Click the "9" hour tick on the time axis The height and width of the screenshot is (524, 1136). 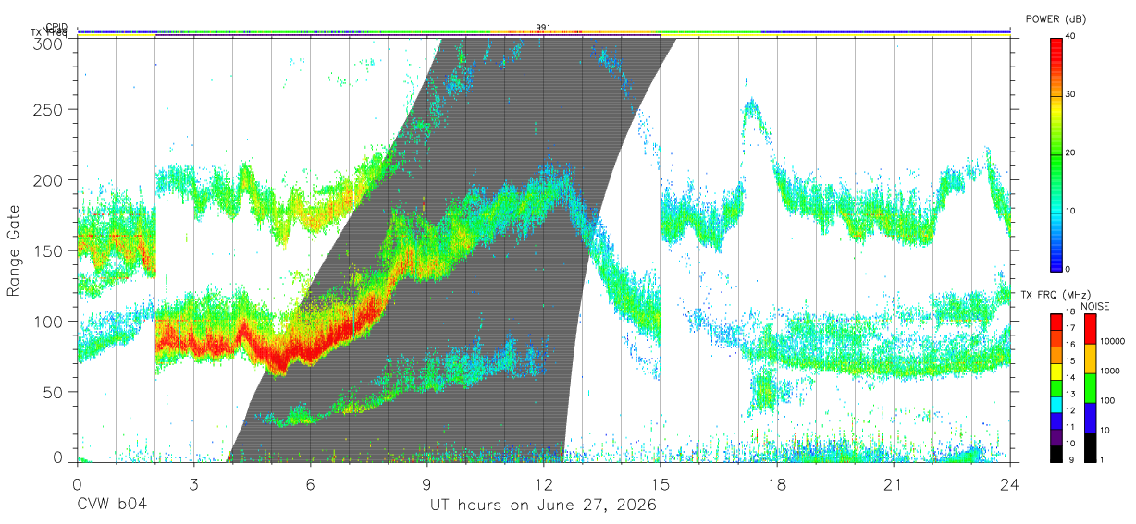(426, 484)
